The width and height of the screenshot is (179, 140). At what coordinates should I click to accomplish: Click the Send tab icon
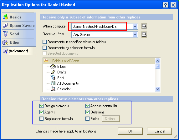pos(5,34)
